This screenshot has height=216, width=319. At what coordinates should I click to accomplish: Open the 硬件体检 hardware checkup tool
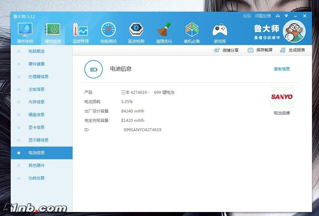(x=25, y=32)
